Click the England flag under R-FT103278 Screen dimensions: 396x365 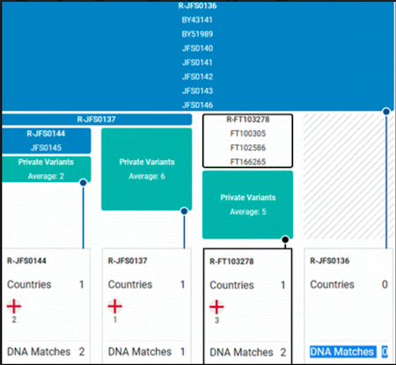pyautogui.click(x=216, y=307)
